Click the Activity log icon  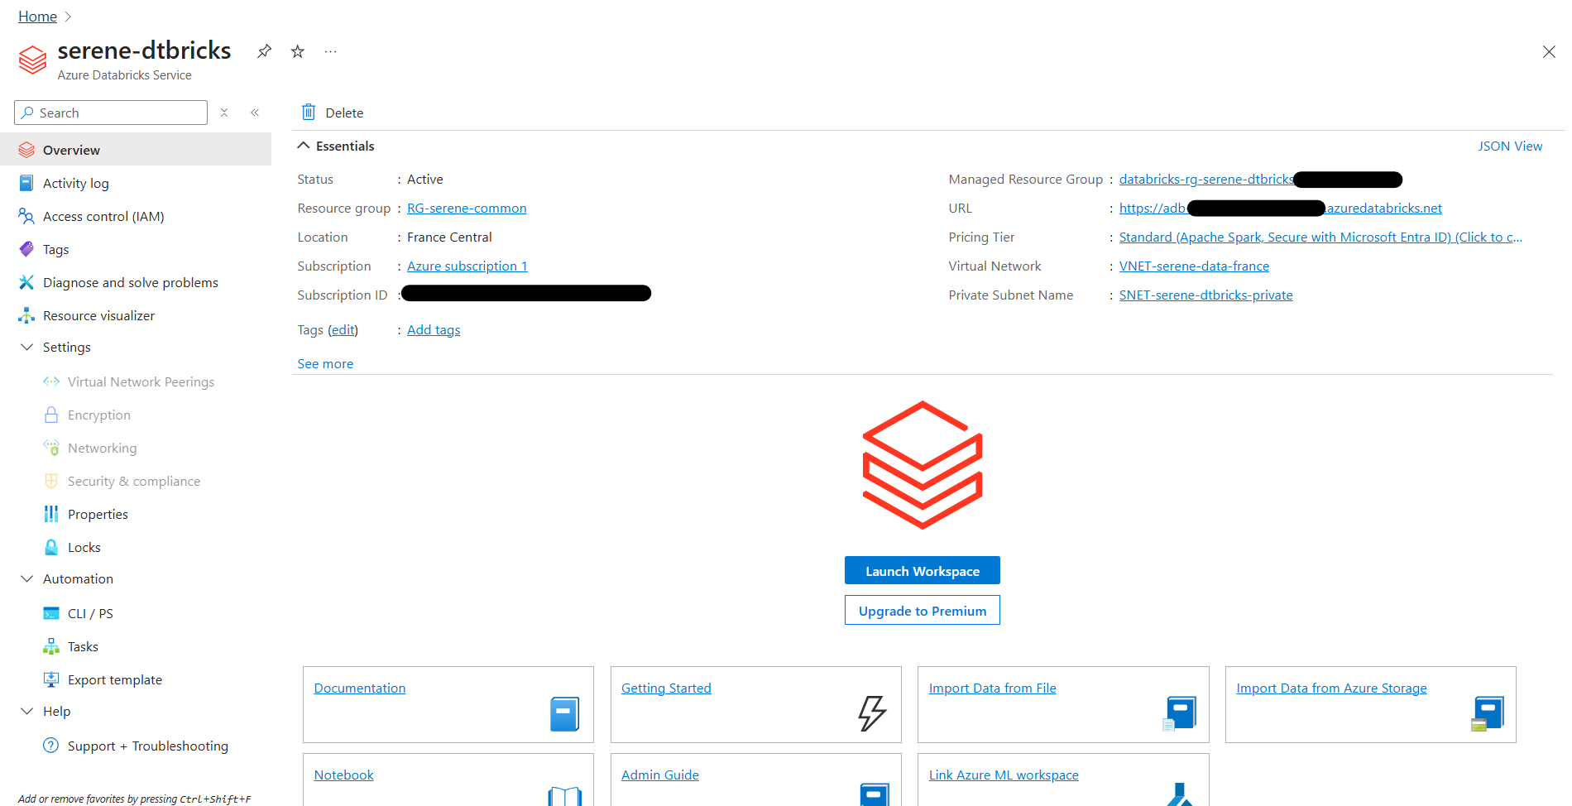[26, 183]
